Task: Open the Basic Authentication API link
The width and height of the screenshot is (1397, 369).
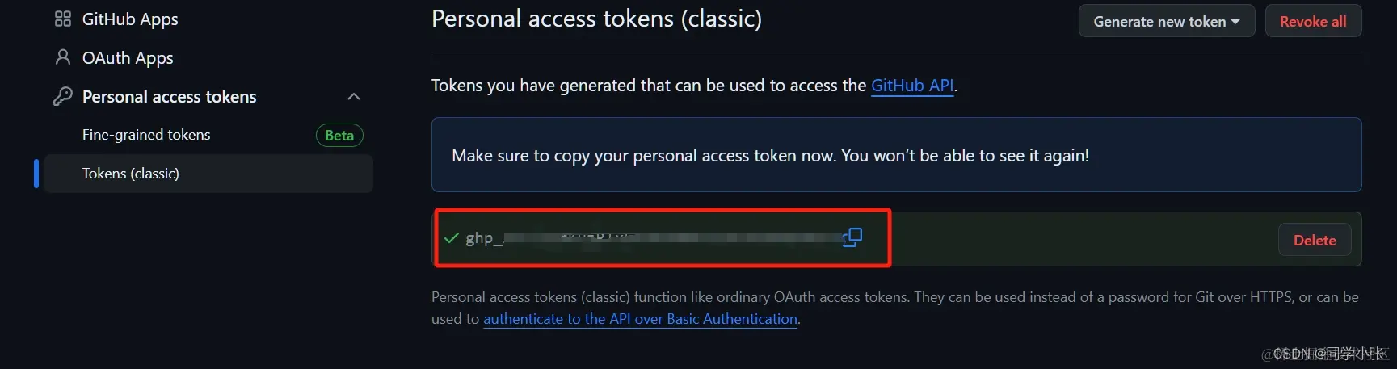Action: click(640, 319)
